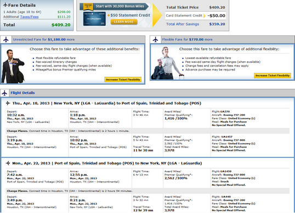This screenshot has height=213, width=295.
Task: Click the $111.20 taxes amount
Action: 64,17
